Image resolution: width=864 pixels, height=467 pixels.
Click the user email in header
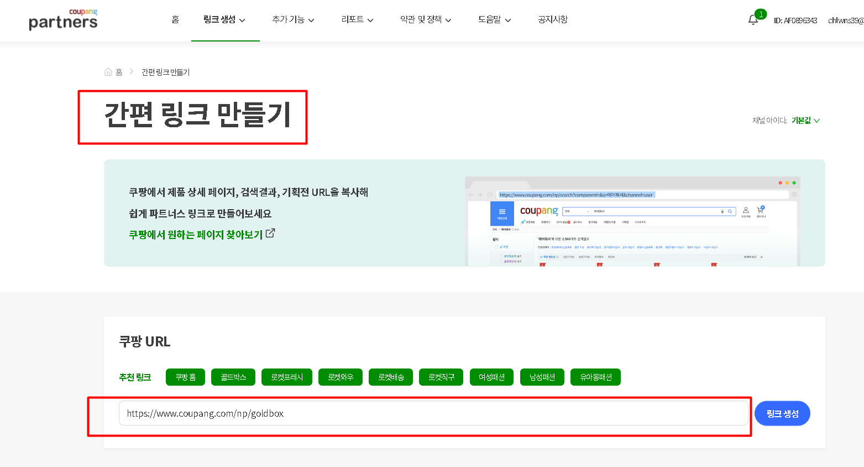click(846, 20)
